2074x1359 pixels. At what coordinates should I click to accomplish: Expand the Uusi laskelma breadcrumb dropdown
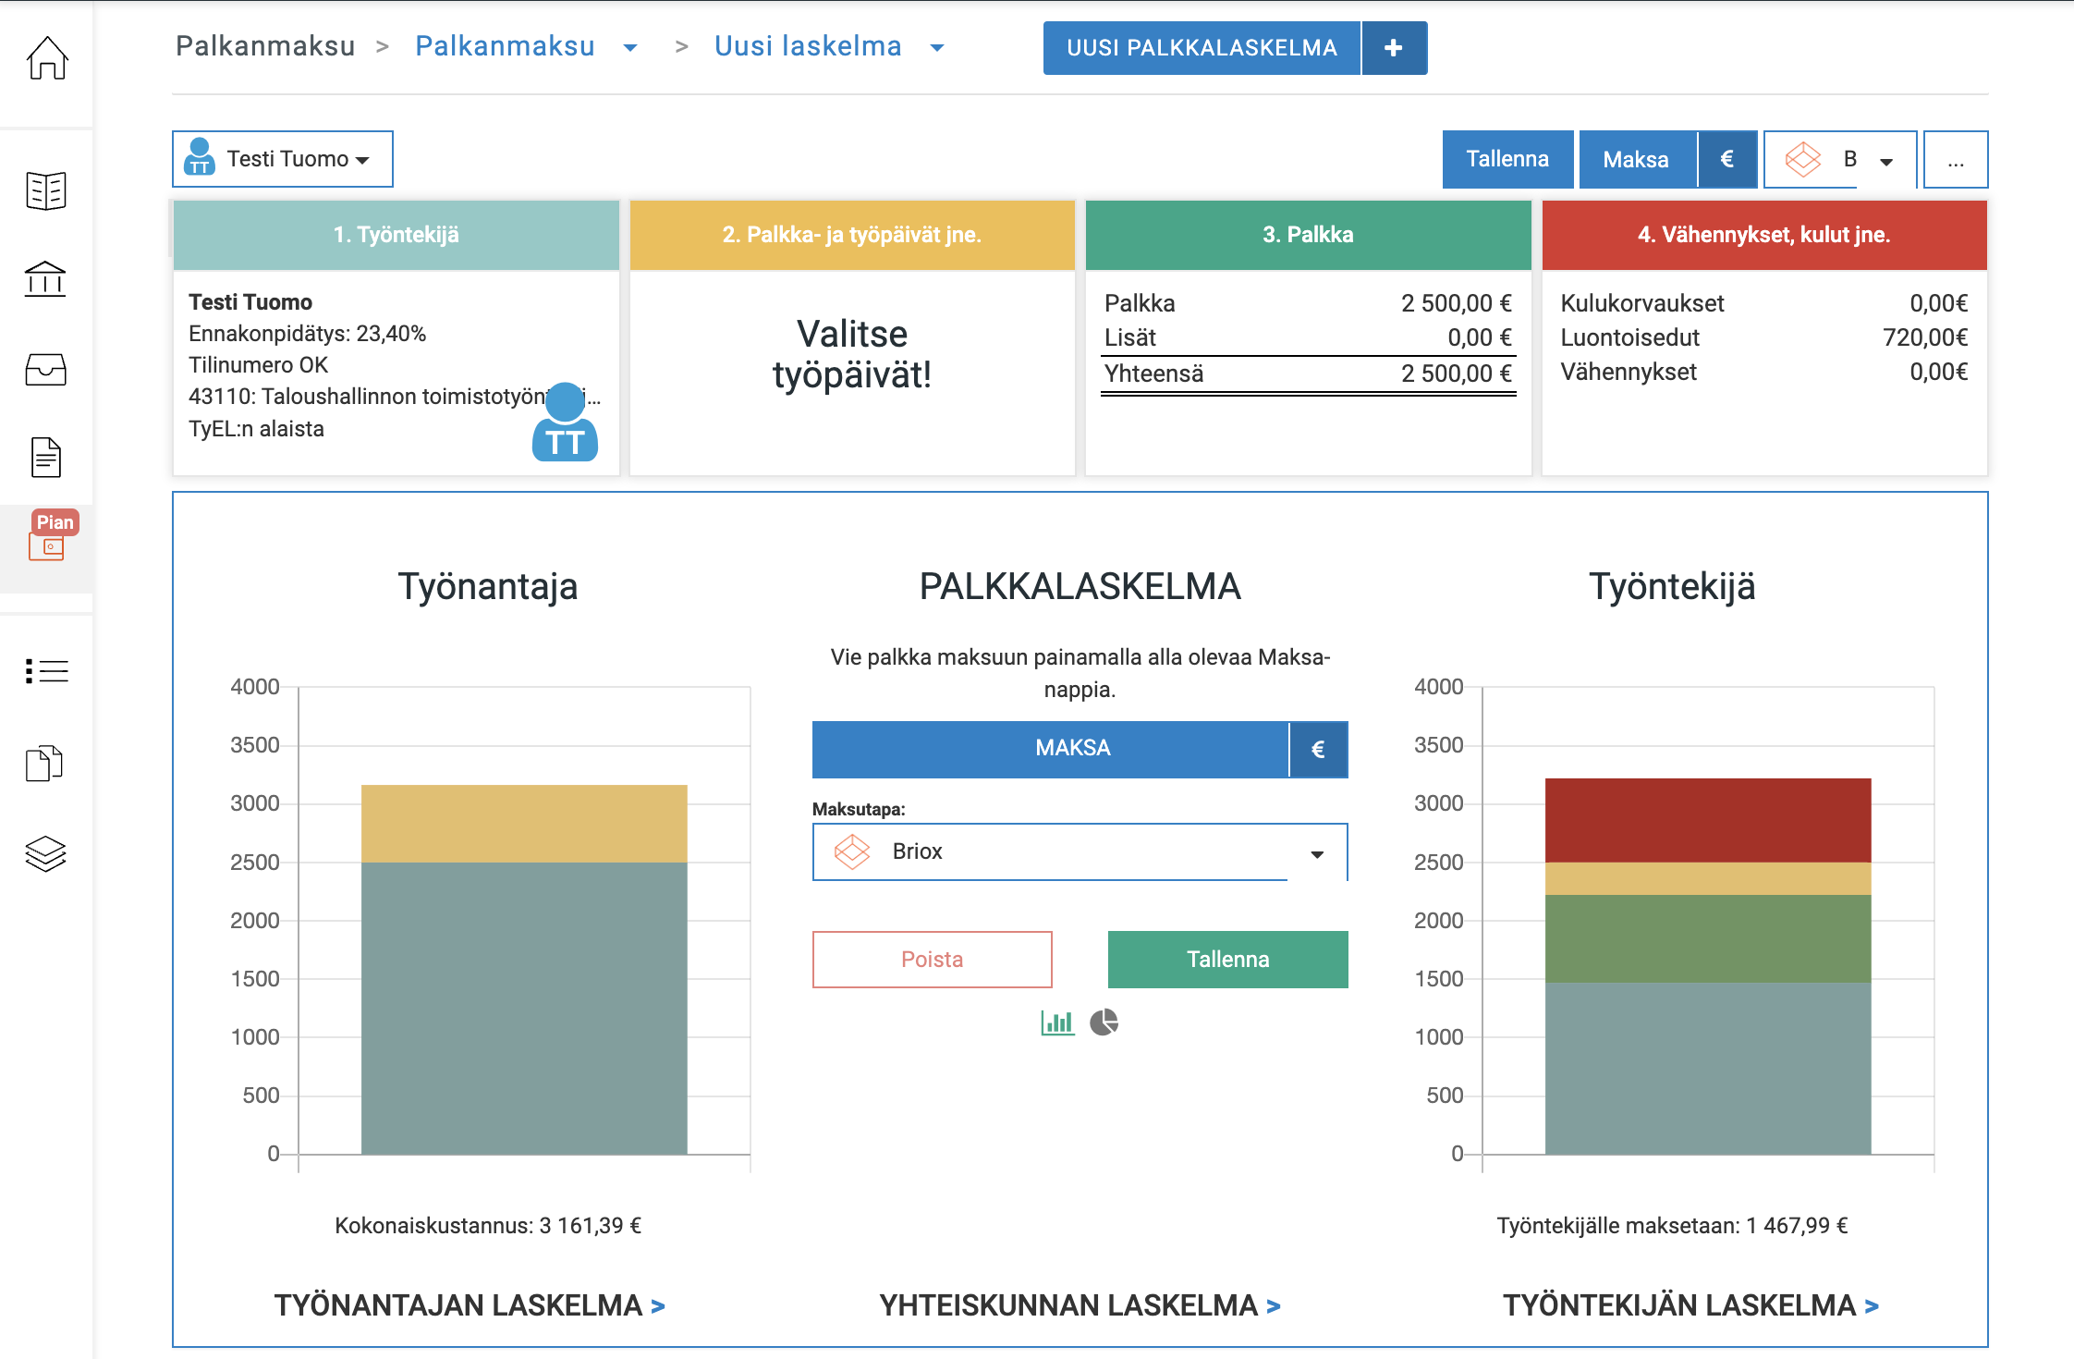coord(937,48)
